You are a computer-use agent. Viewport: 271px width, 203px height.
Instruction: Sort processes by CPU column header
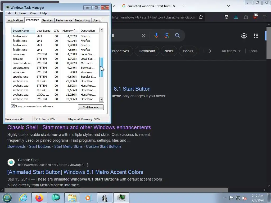pos(56,31)
